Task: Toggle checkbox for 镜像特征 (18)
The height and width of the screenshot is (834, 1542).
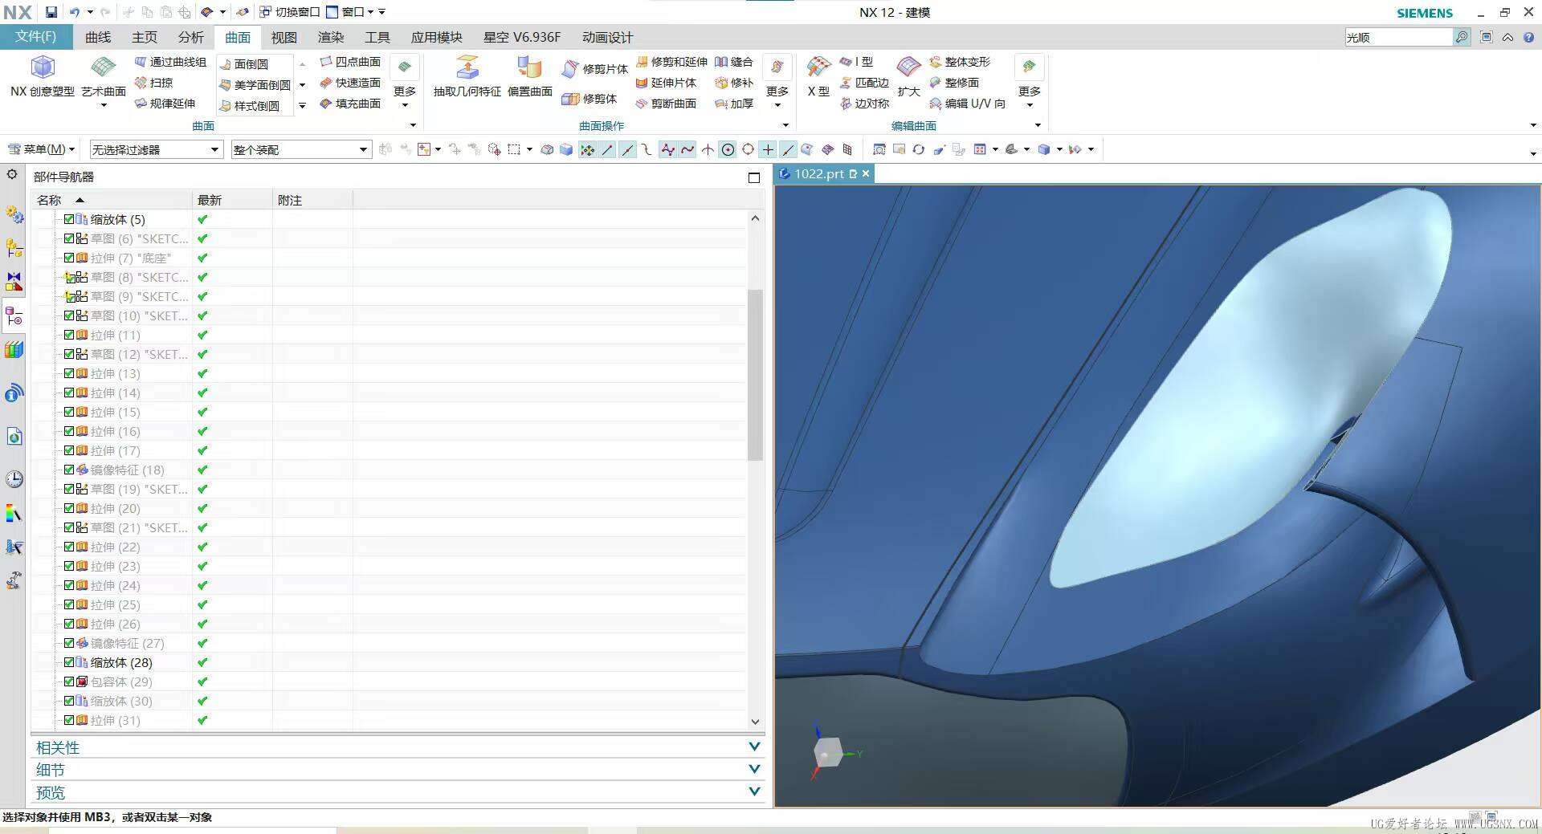Action: (69, 470)
